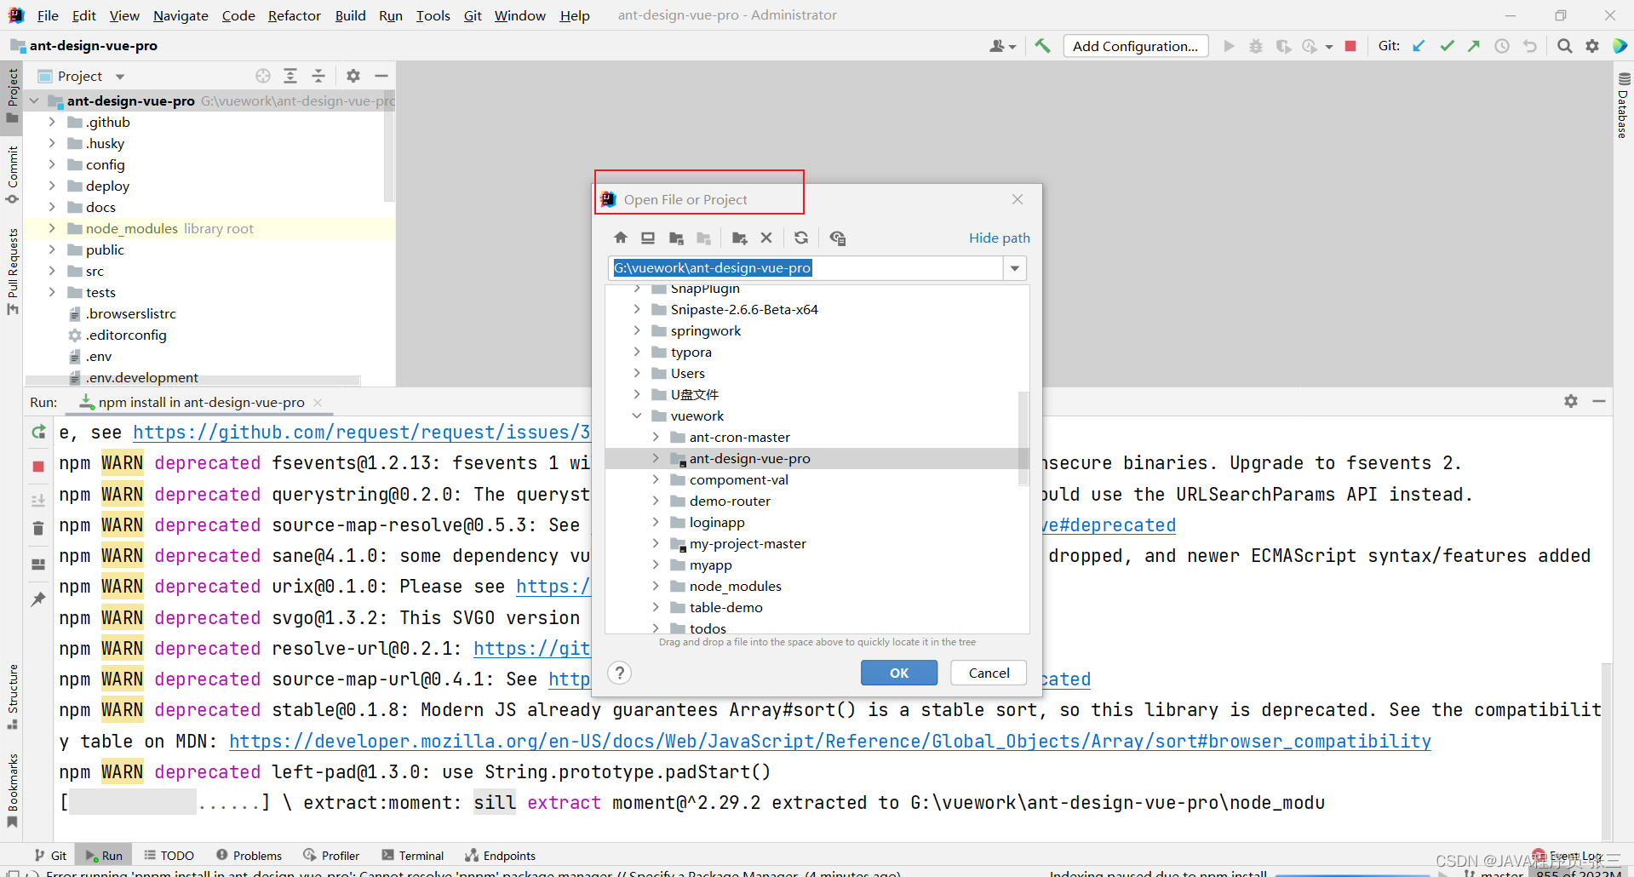
Task: Click Select Opened File target icon
Action: pyautogui.click(x=263, y=76)
